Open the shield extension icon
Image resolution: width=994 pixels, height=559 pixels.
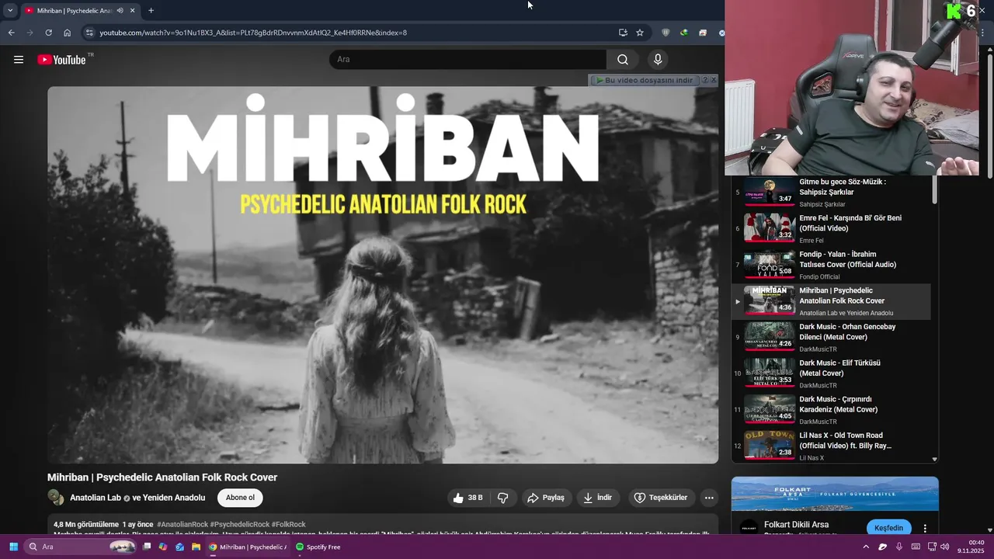(x=666, y=33)
